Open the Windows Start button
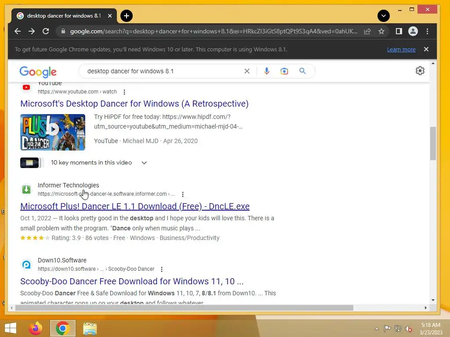The image size is (450, 337). pos(11,328)
